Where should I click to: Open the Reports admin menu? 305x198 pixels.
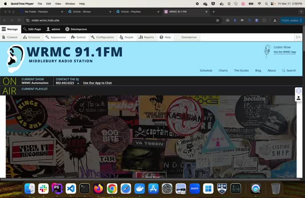146,37
